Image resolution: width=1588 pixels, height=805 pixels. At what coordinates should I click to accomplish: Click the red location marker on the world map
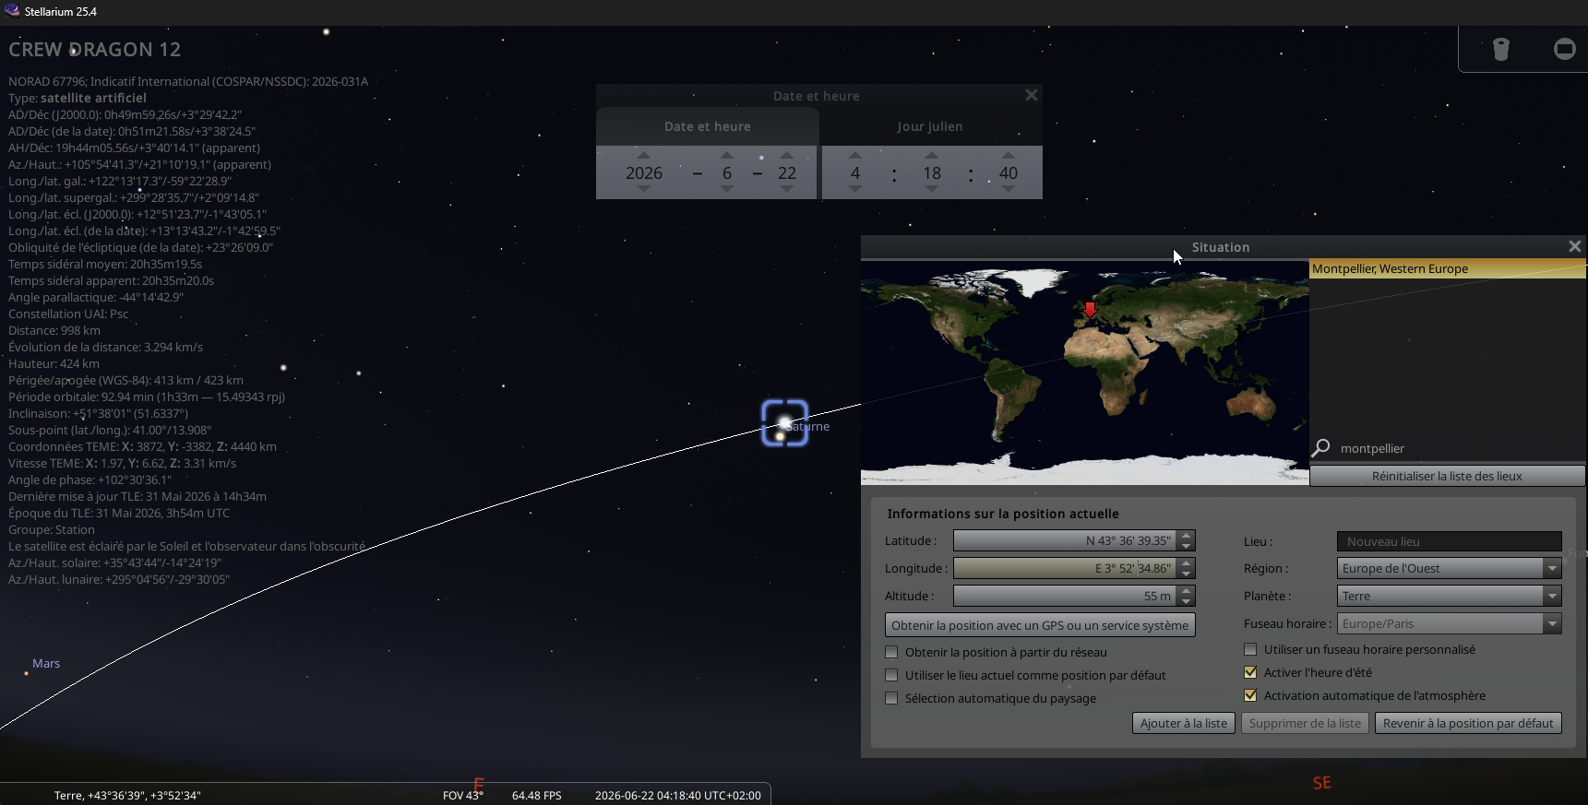tap(1090, 310)
